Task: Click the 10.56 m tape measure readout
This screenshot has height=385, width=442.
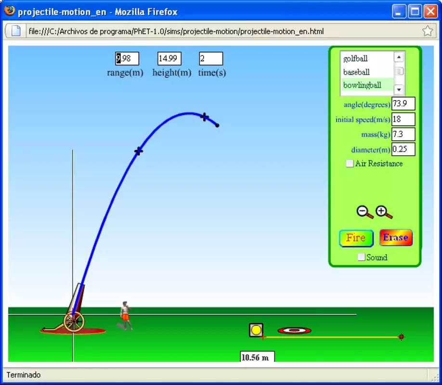Action: pos(257,357)
